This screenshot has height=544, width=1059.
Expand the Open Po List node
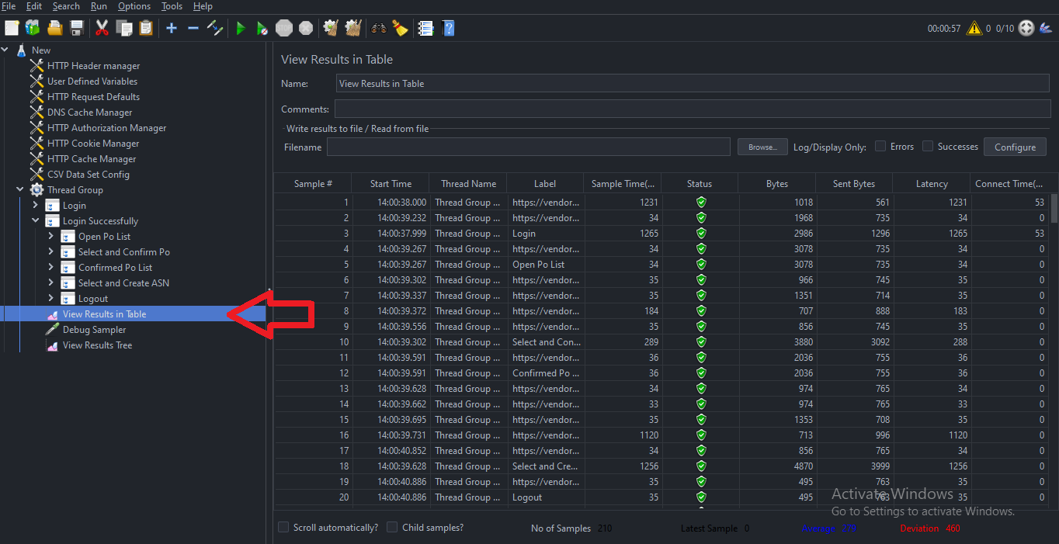51,236
